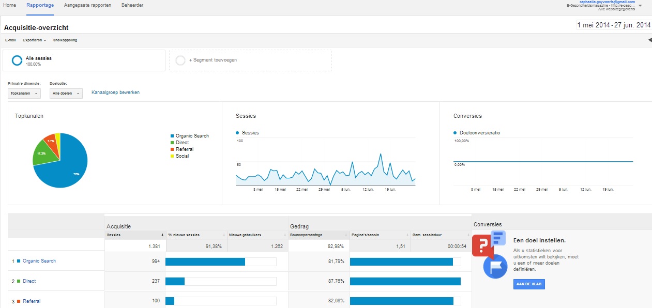Screen dimensions: 652x308
Task: Click the AAN DE SLAG button
Action: pyautogui.click(x=529, y=284)
